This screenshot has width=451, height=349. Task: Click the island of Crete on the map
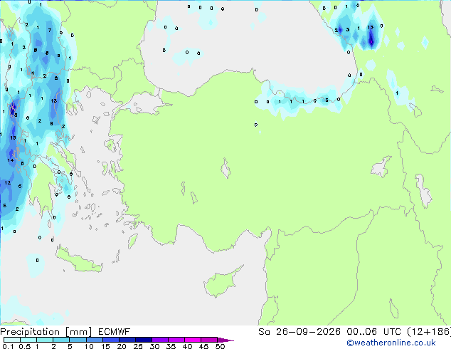coord(78,259)
